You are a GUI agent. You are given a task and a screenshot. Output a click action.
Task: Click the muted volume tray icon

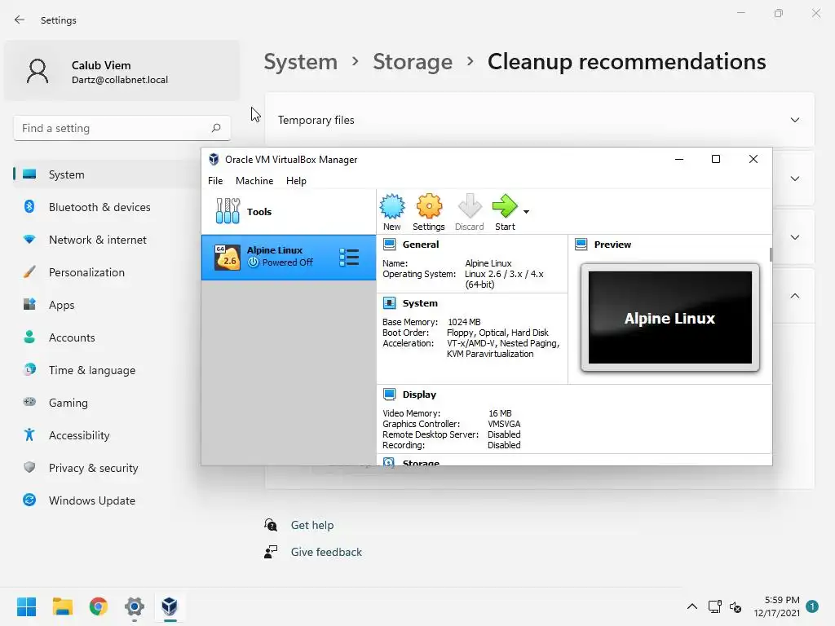[x=736, y=606]
